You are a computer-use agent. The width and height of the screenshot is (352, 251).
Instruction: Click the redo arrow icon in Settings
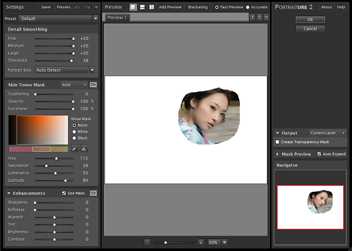[87, 7]
